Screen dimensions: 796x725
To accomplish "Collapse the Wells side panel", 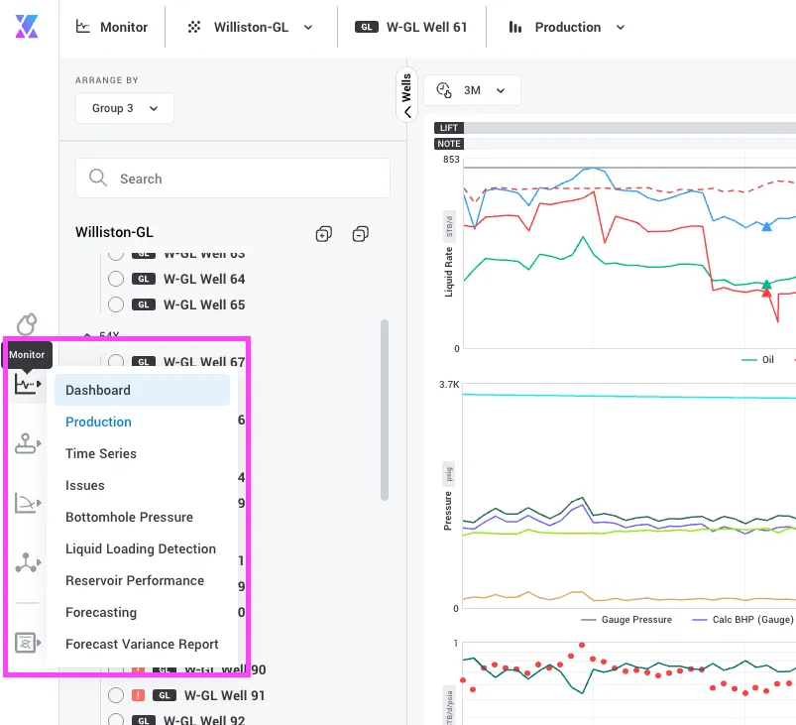I will click(406, 95).
